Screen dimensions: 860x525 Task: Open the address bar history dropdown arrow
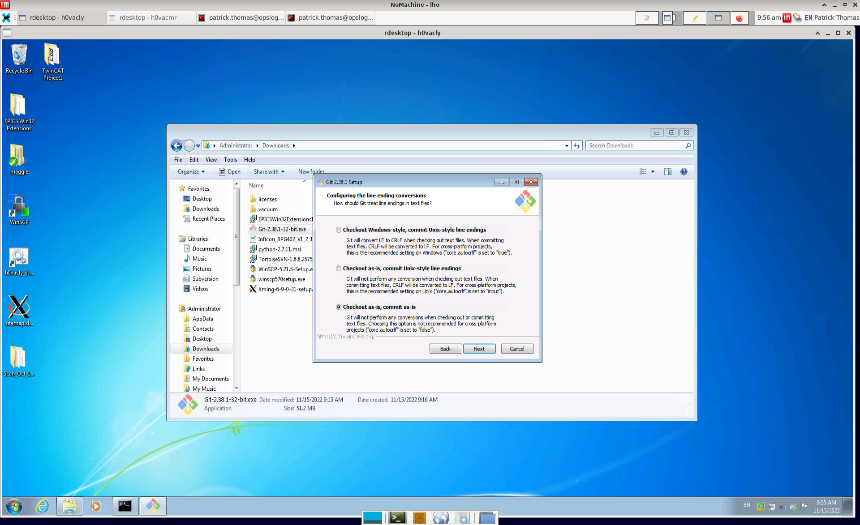click(x=567, y=145)
